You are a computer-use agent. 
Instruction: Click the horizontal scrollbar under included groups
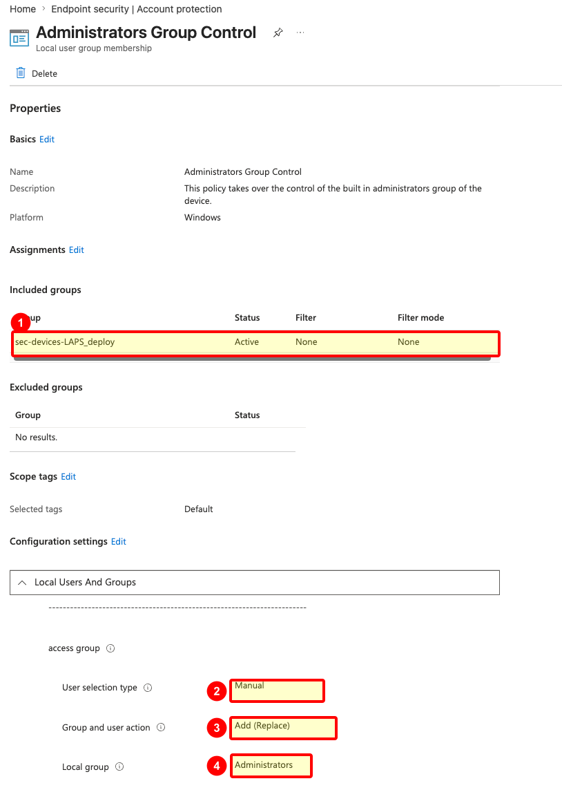pos(252,359)
